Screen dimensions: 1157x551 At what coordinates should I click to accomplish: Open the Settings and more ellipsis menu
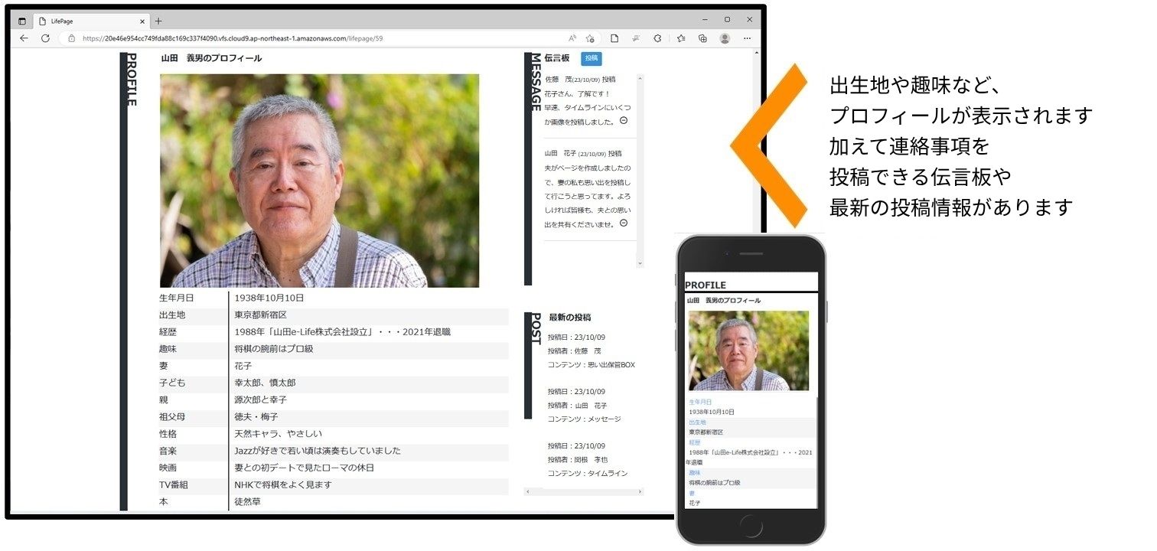[748, 38]
